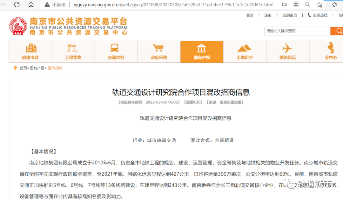The width and height of the screenshot is (343, 199).
Task: Click the 交通水务 bus icon
Action: pyautogui.click(x=114, y=48)
